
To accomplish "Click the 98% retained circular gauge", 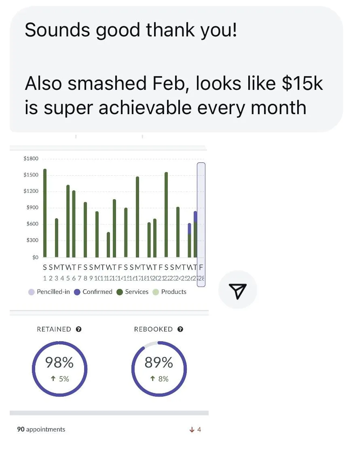I will click(x=60, y=369).
